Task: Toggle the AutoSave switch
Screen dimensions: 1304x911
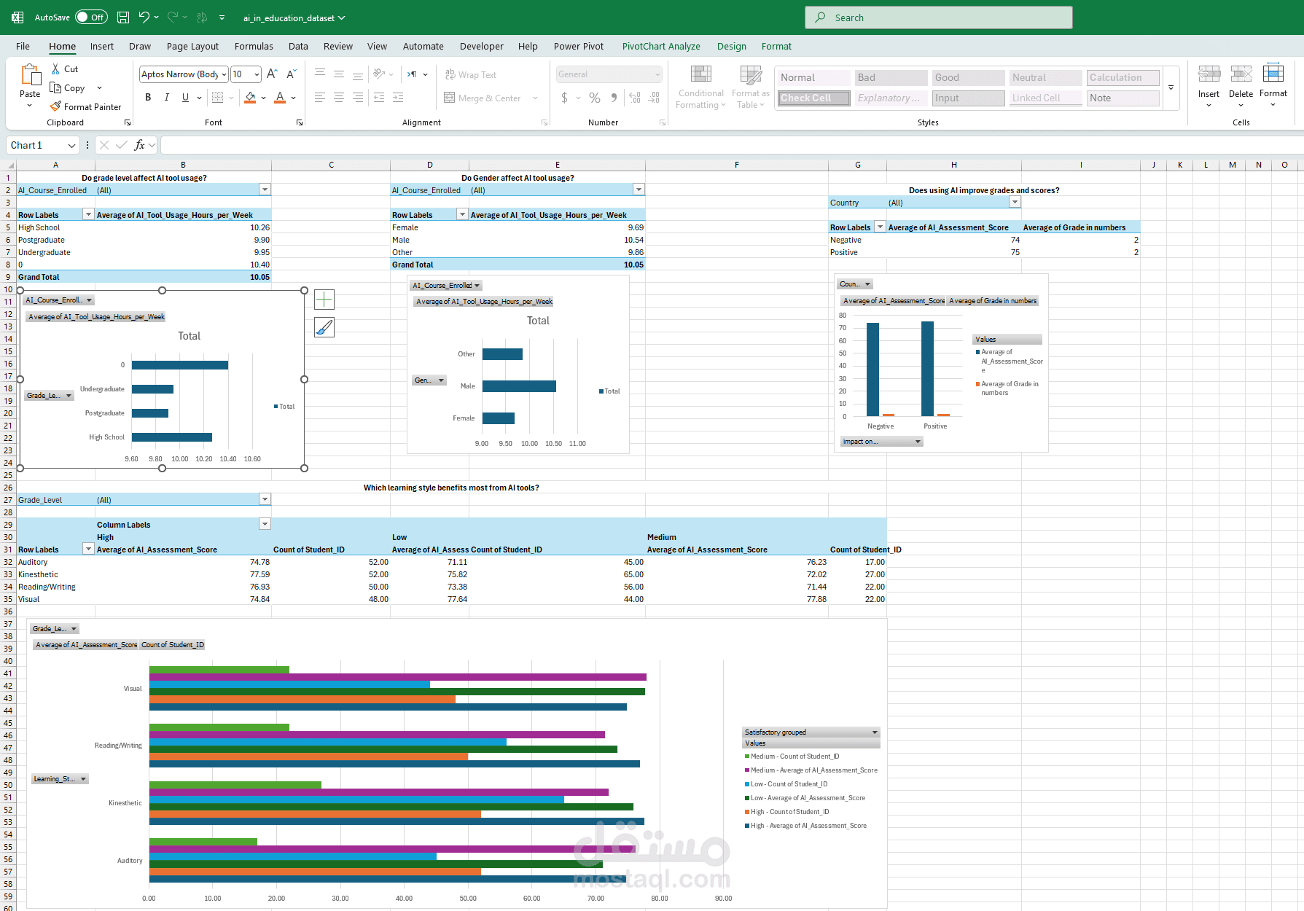Action: [91, 17]
